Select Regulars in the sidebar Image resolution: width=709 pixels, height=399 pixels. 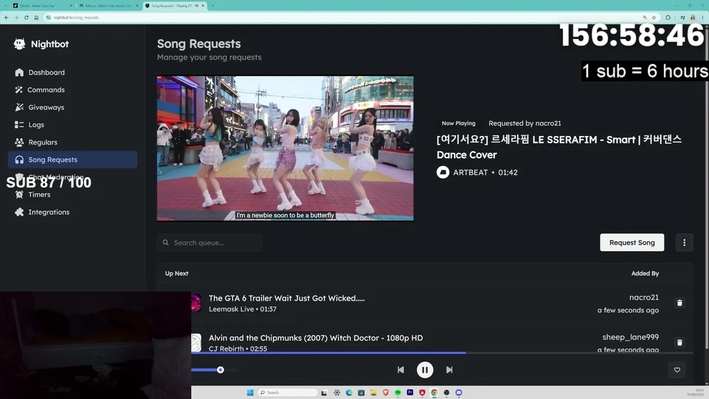pyautogui.click(x=73, y=142)
